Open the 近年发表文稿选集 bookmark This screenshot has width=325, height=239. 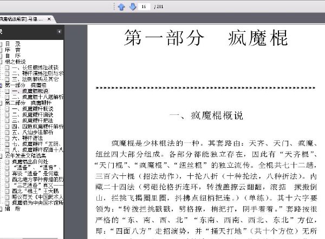point(25,156)
